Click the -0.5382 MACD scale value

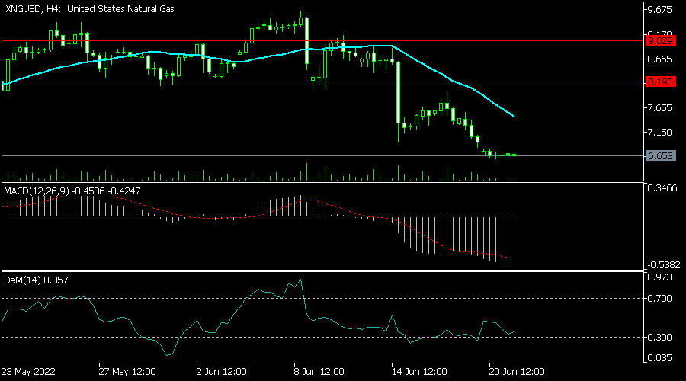point(663,265)
